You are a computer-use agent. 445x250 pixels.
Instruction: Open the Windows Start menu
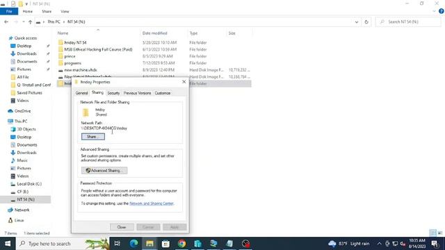click(x=8, y=244)
